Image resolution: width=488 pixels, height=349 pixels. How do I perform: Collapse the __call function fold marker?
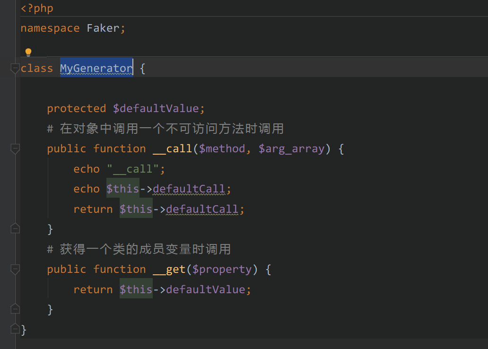[x=15, y=149]
